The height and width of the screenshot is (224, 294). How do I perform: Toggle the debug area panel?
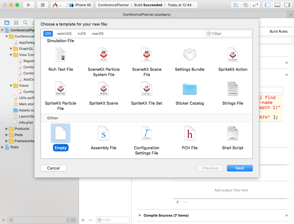click(277, 5)
